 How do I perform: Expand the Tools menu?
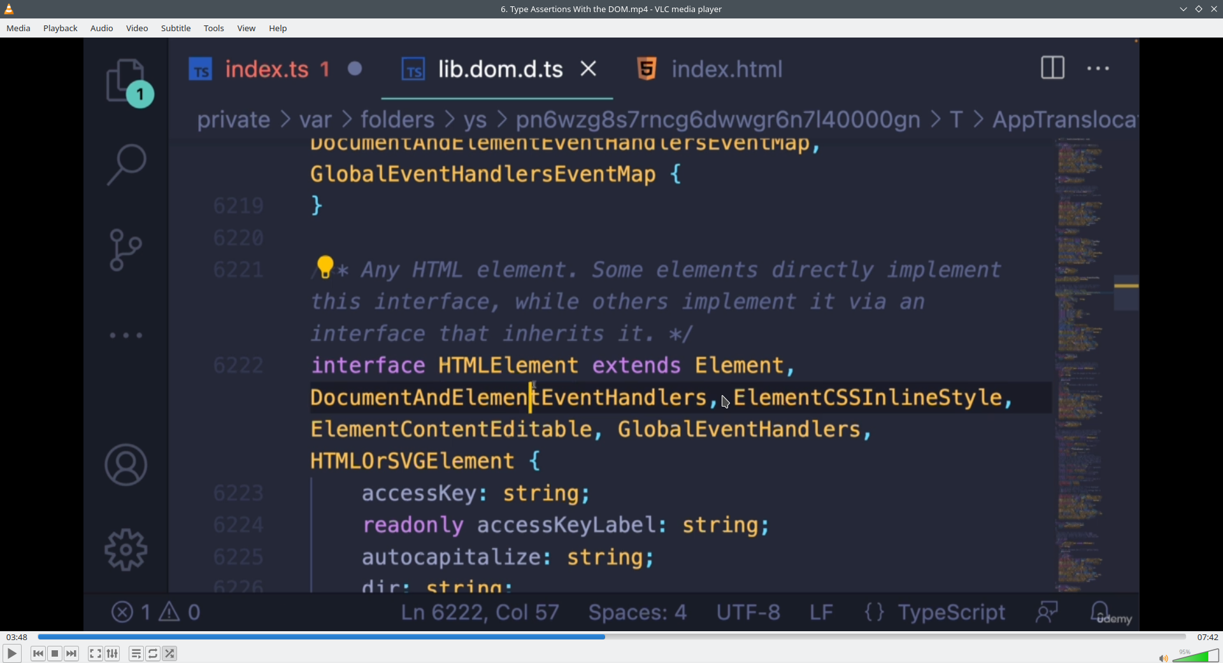pyautogui.click(x=214, y=28)
